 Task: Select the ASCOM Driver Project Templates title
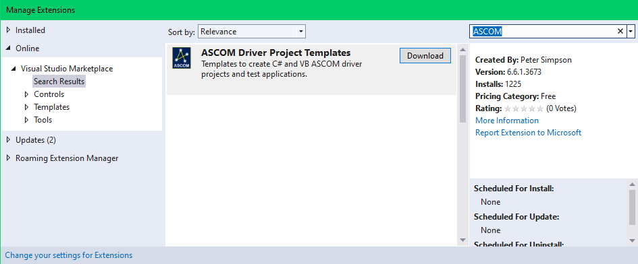click(276, 53)
